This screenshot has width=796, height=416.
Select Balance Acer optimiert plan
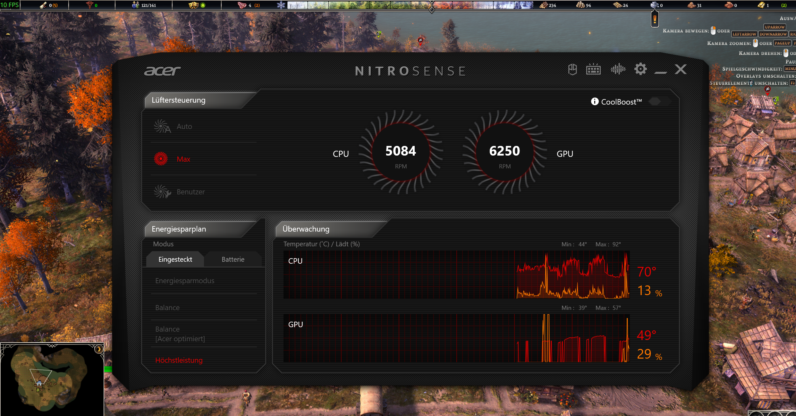pyautogui.click(x=180, y=334)
